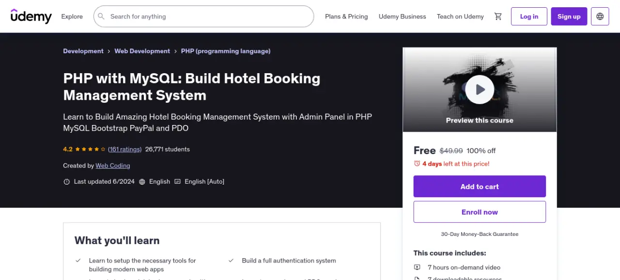The height and width of the screenshot is (280, 620).
Task: Click 30-Day Money-Back Guarantee text
Action: click(480, 234)
